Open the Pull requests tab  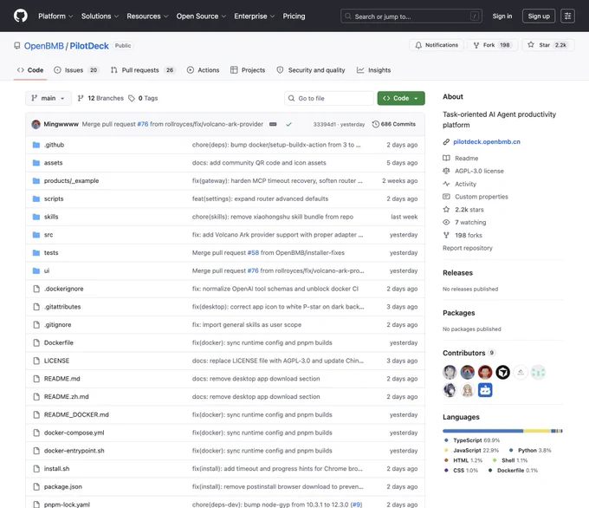143,70
